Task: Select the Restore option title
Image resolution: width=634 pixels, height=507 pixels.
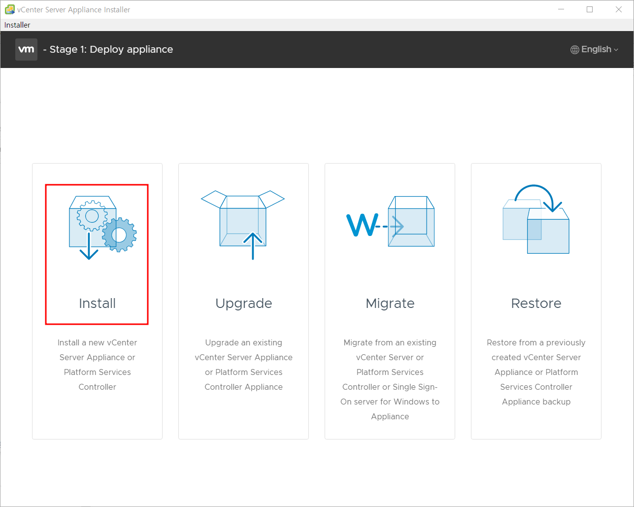Action: pyautogui.click(x=536, y=303)
